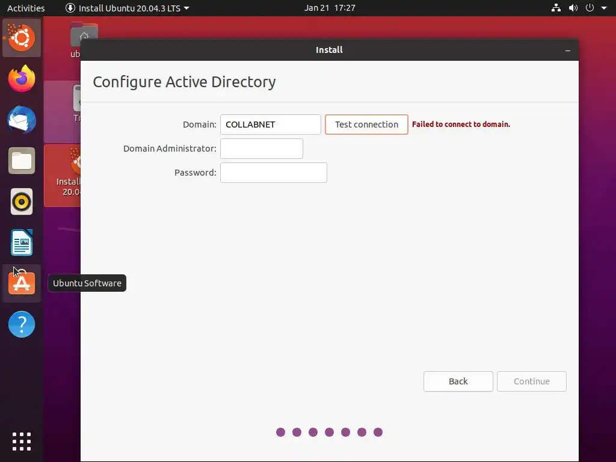
Task: Open LibreOffice Writer from the dock
Action: coord(22,242)
